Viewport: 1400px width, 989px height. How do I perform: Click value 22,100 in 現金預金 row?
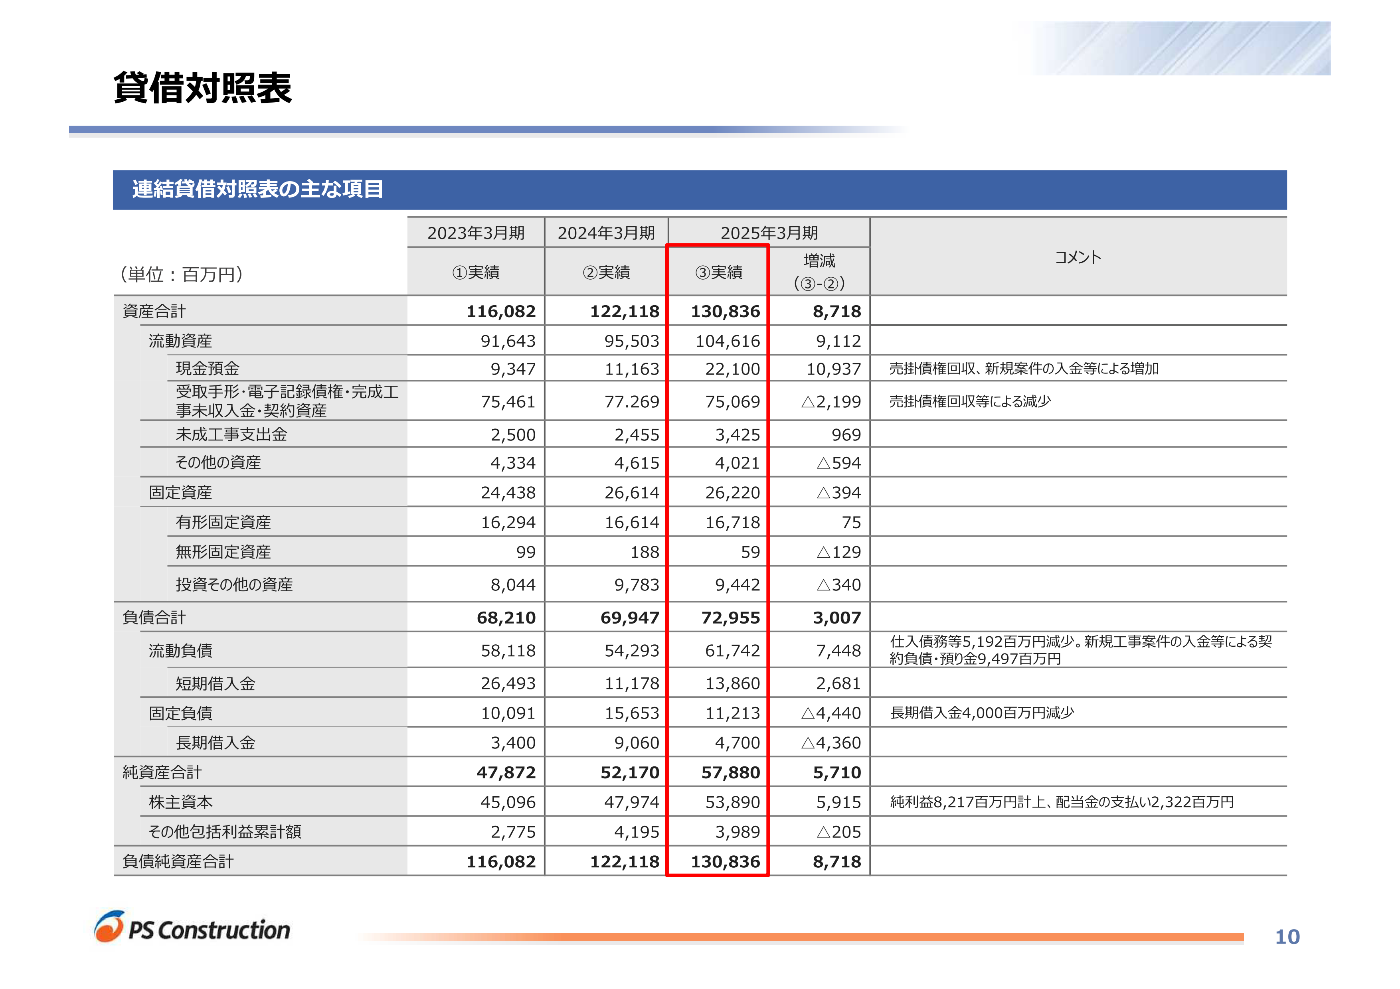(732, 369)
